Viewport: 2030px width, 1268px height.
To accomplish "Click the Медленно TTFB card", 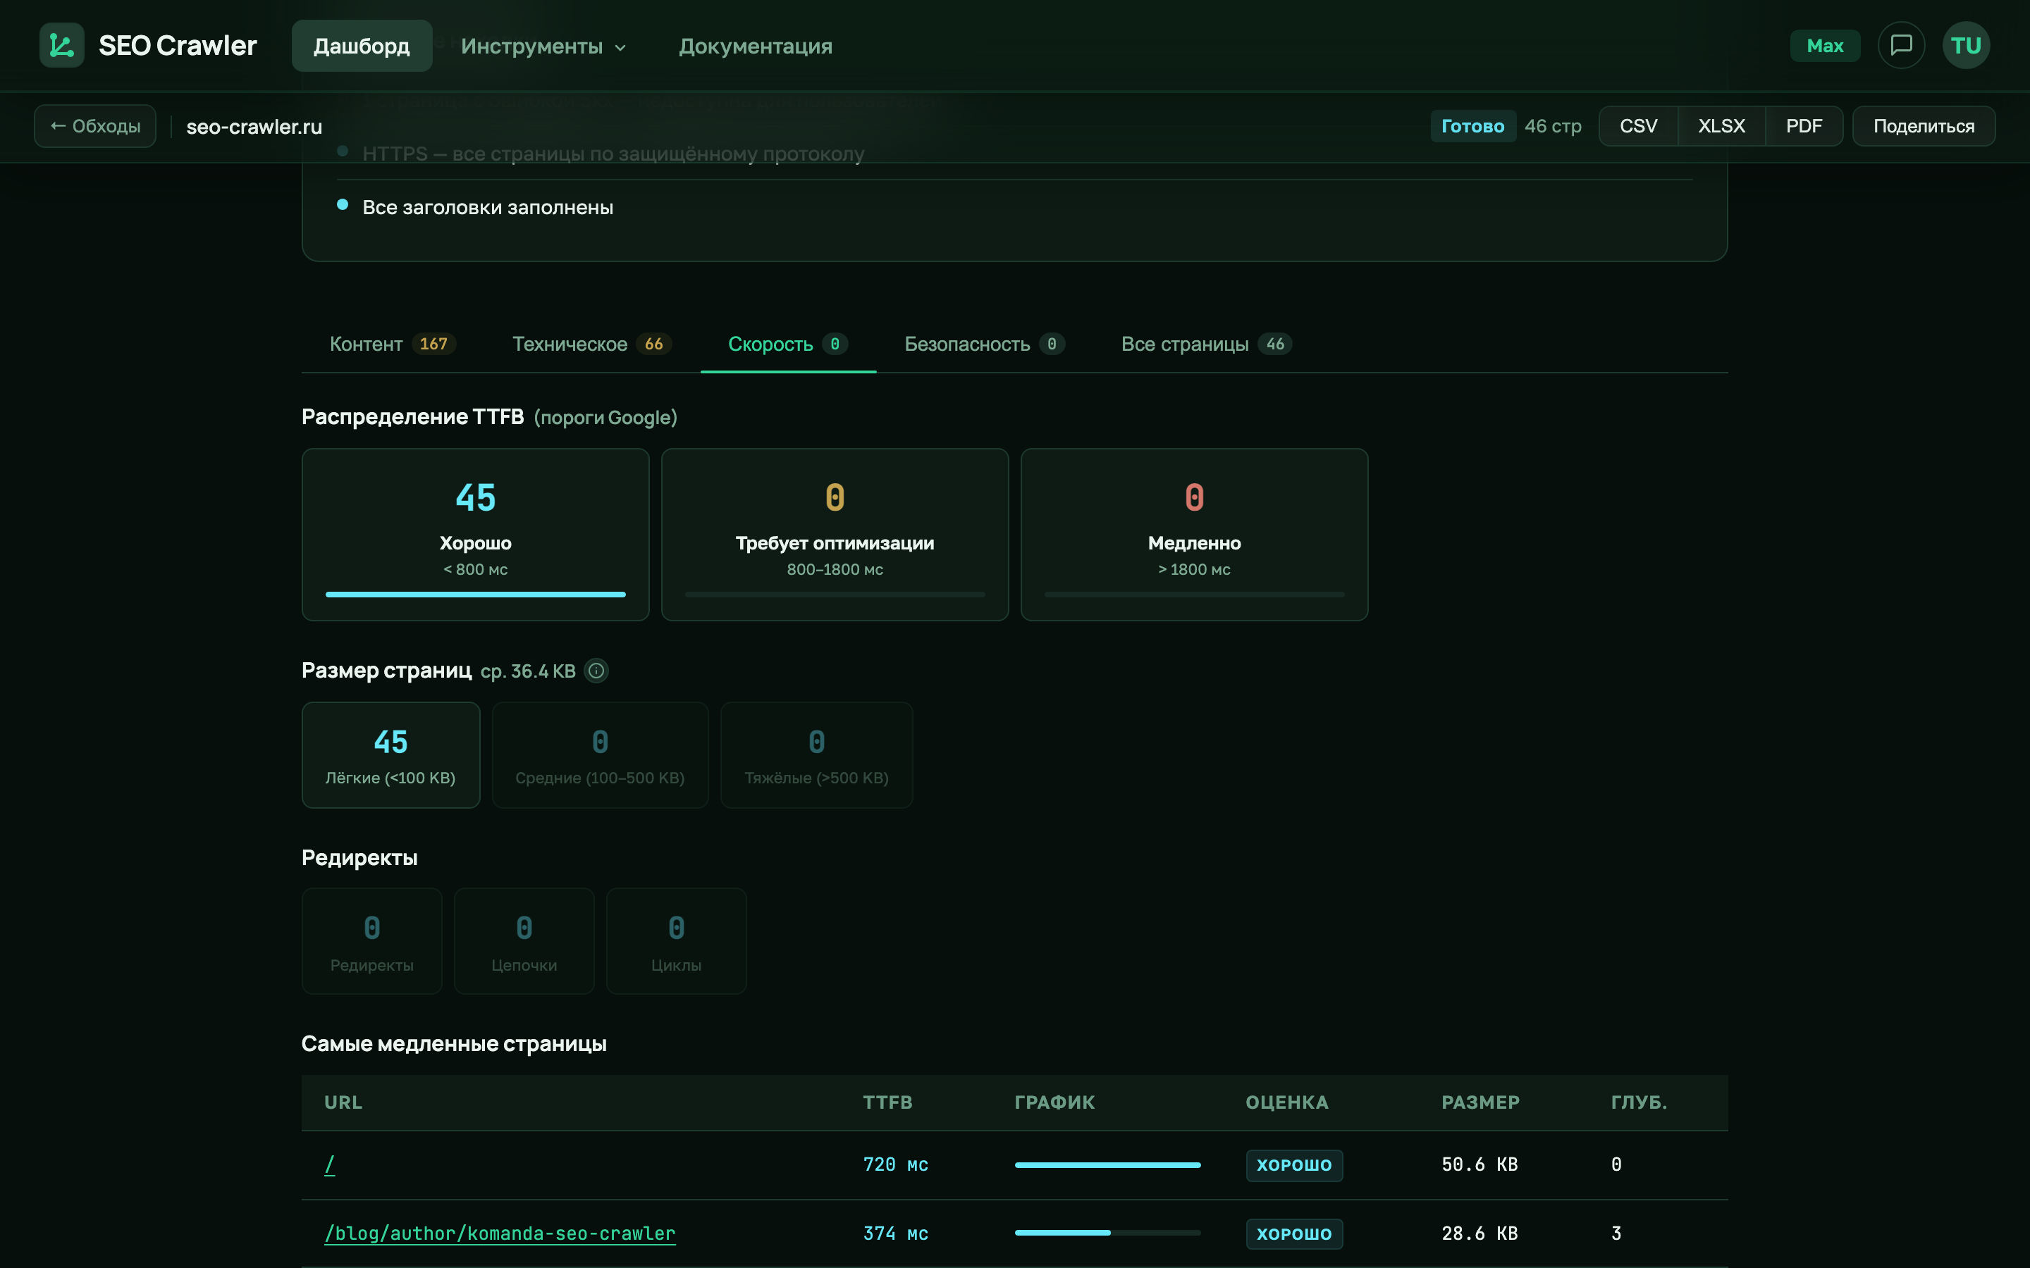I will click(x=1193, y=534).
